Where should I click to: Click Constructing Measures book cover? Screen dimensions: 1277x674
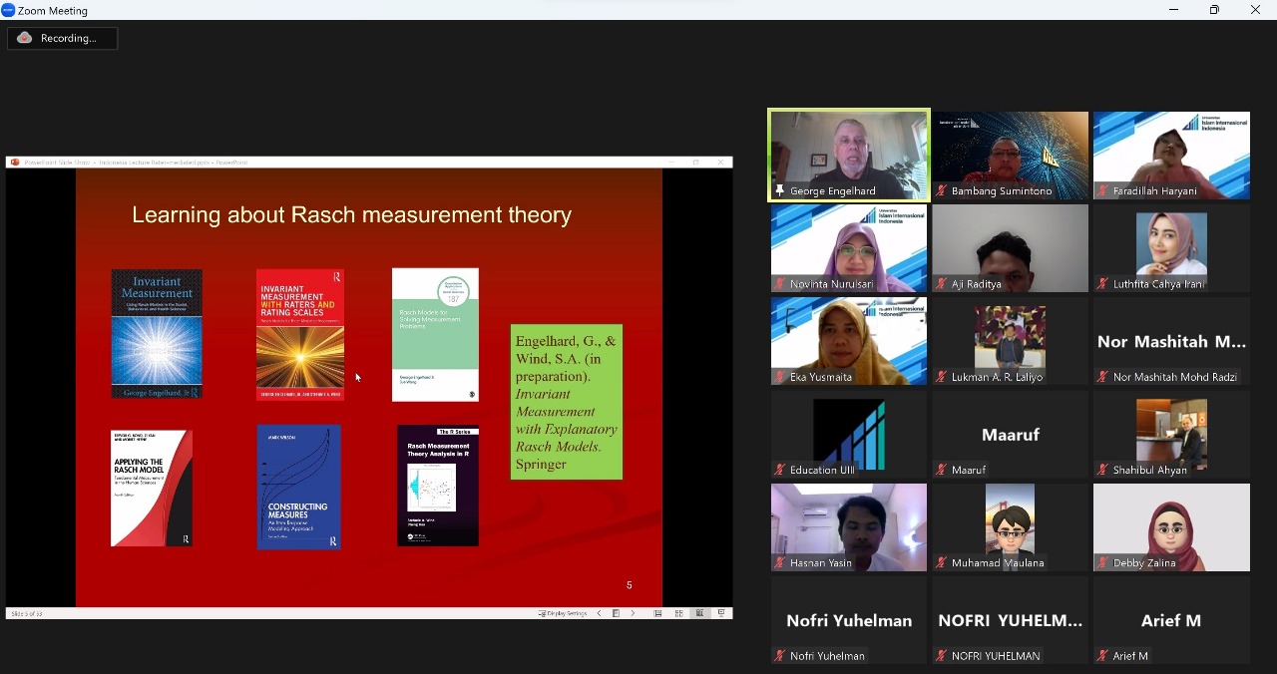pos(299,487)
